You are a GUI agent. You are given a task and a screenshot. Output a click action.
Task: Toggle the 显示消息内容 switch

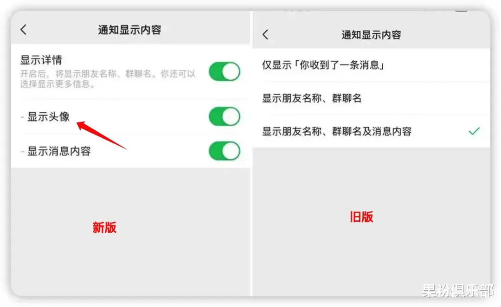tap(225, 151)
